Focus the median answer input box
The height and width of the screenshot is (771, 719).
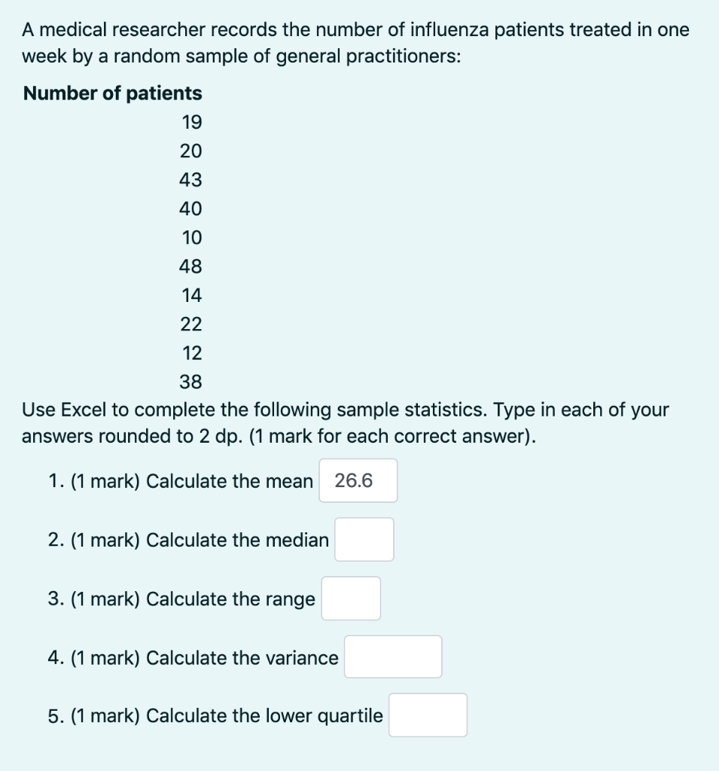[x=364, y=539]
